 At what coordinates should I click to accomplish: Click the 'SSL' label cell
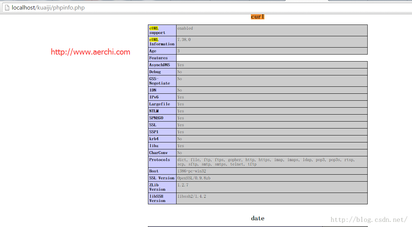[162, 125]
